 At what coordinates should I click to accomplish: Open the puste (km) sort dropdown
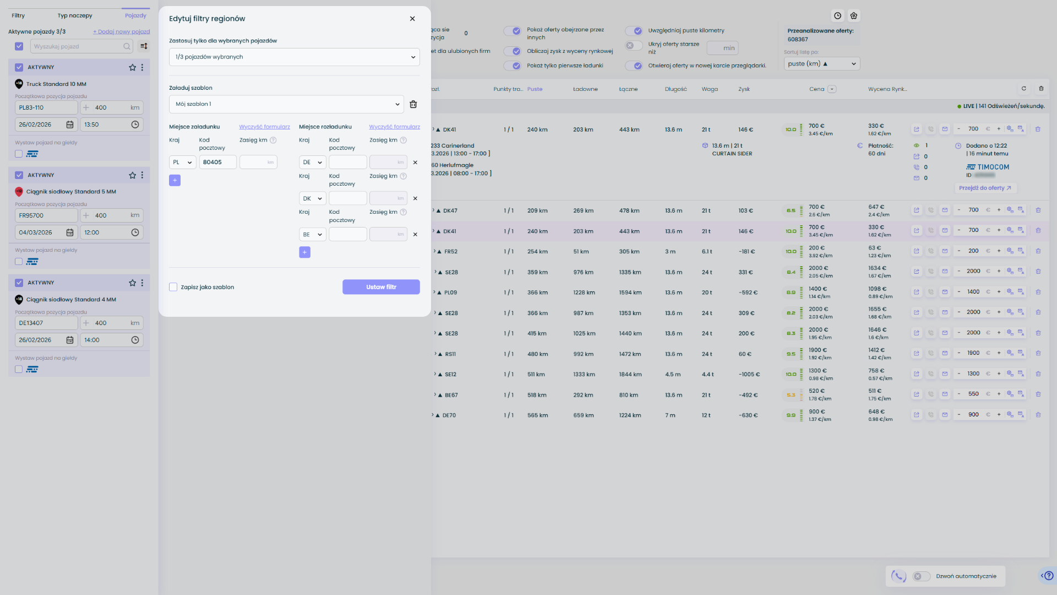point(821,64)
